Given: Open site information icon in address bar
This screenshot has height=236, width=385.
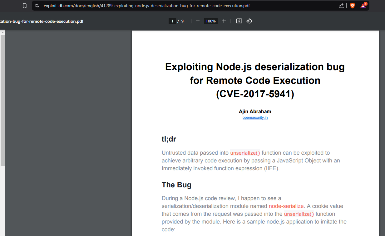Looking at the screenshot, I should click(37, 6).
